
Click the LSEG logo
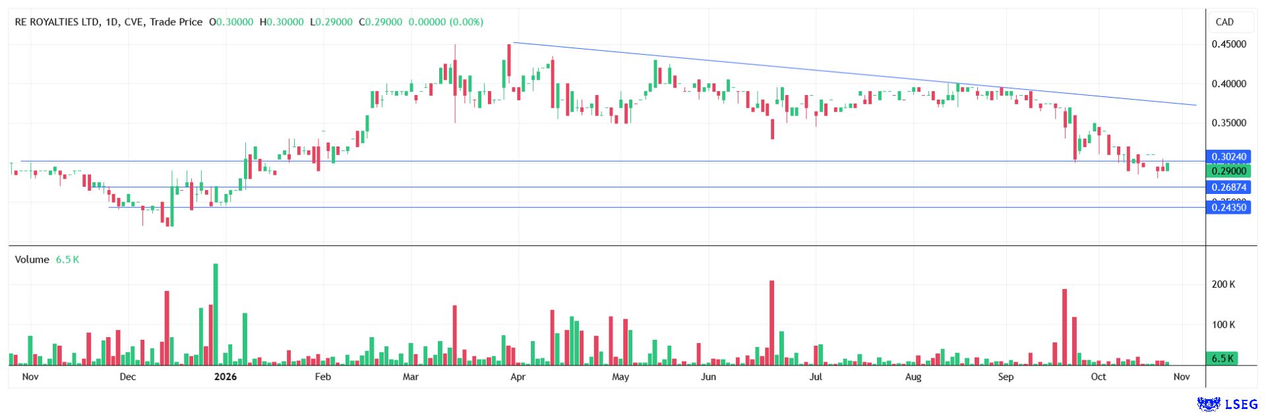point(1227,404)
